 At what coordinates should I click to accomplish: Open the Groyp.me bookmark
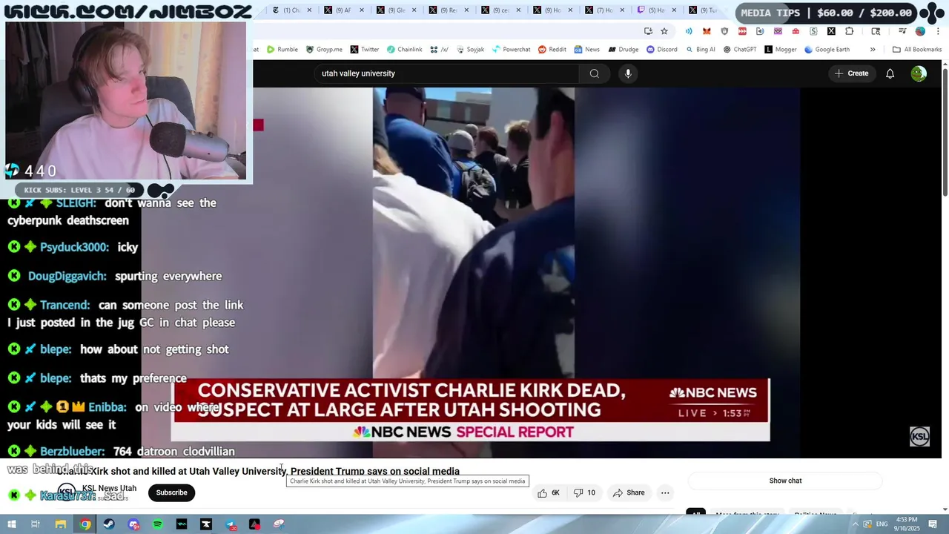324,50
